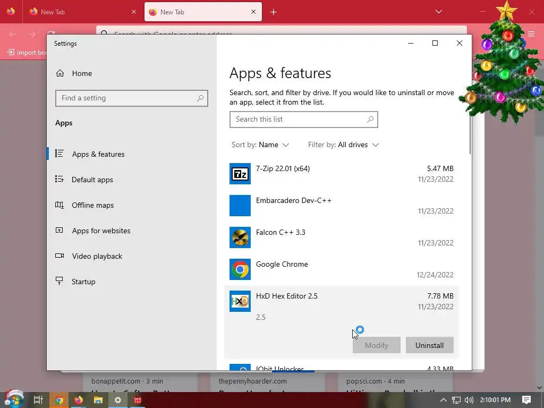Select the Embarcadero Dev-C++ blue icon
The image size is (544, 408).
click(240, 206)
